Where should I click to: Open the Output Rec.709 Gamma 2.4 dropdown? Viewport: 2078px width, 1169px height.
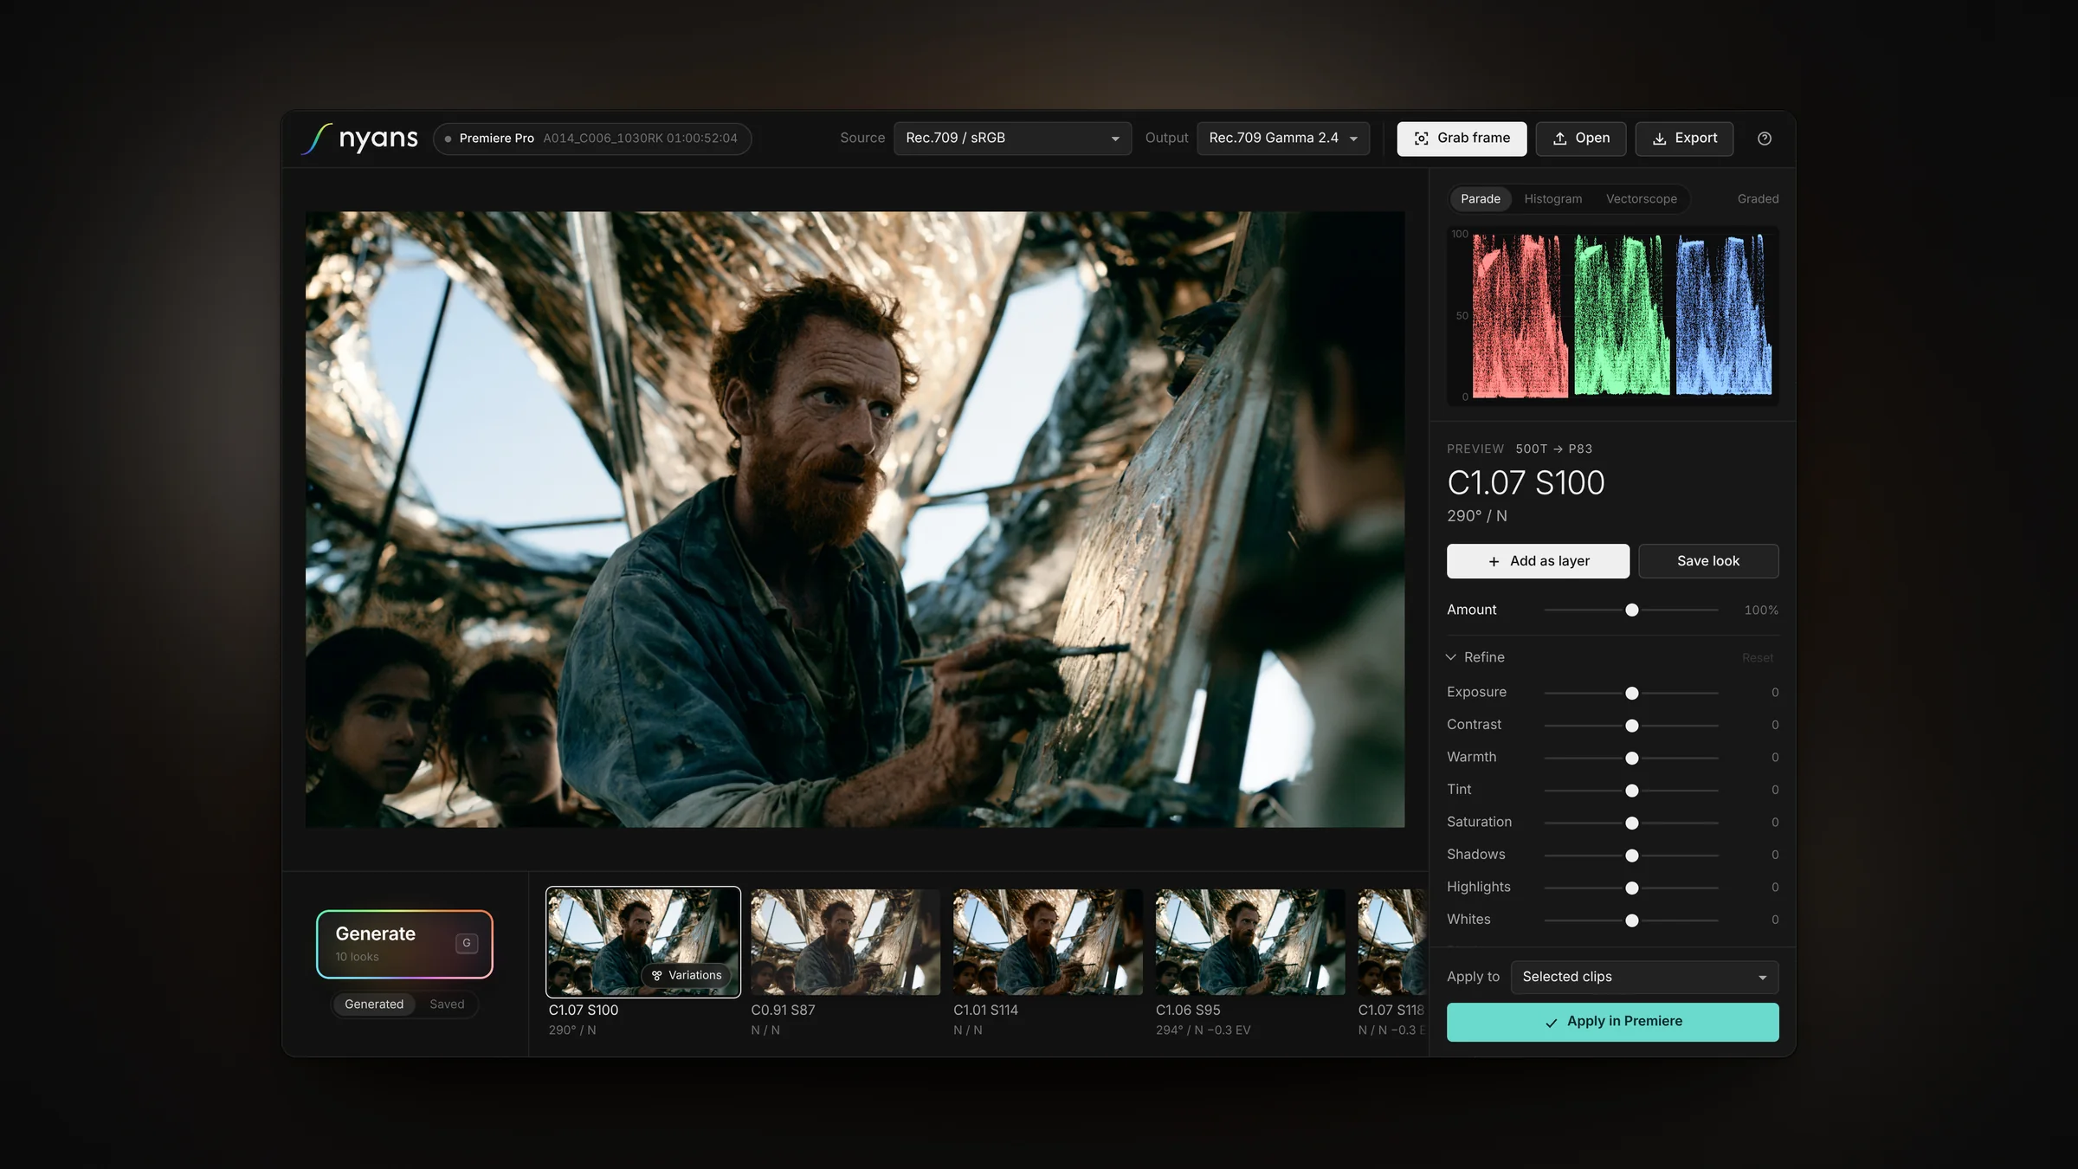click(1283, 139)
